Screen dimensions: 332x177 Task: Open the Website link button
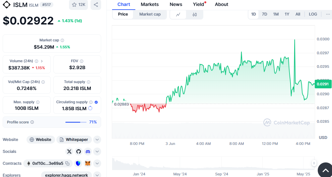(41, 140)
